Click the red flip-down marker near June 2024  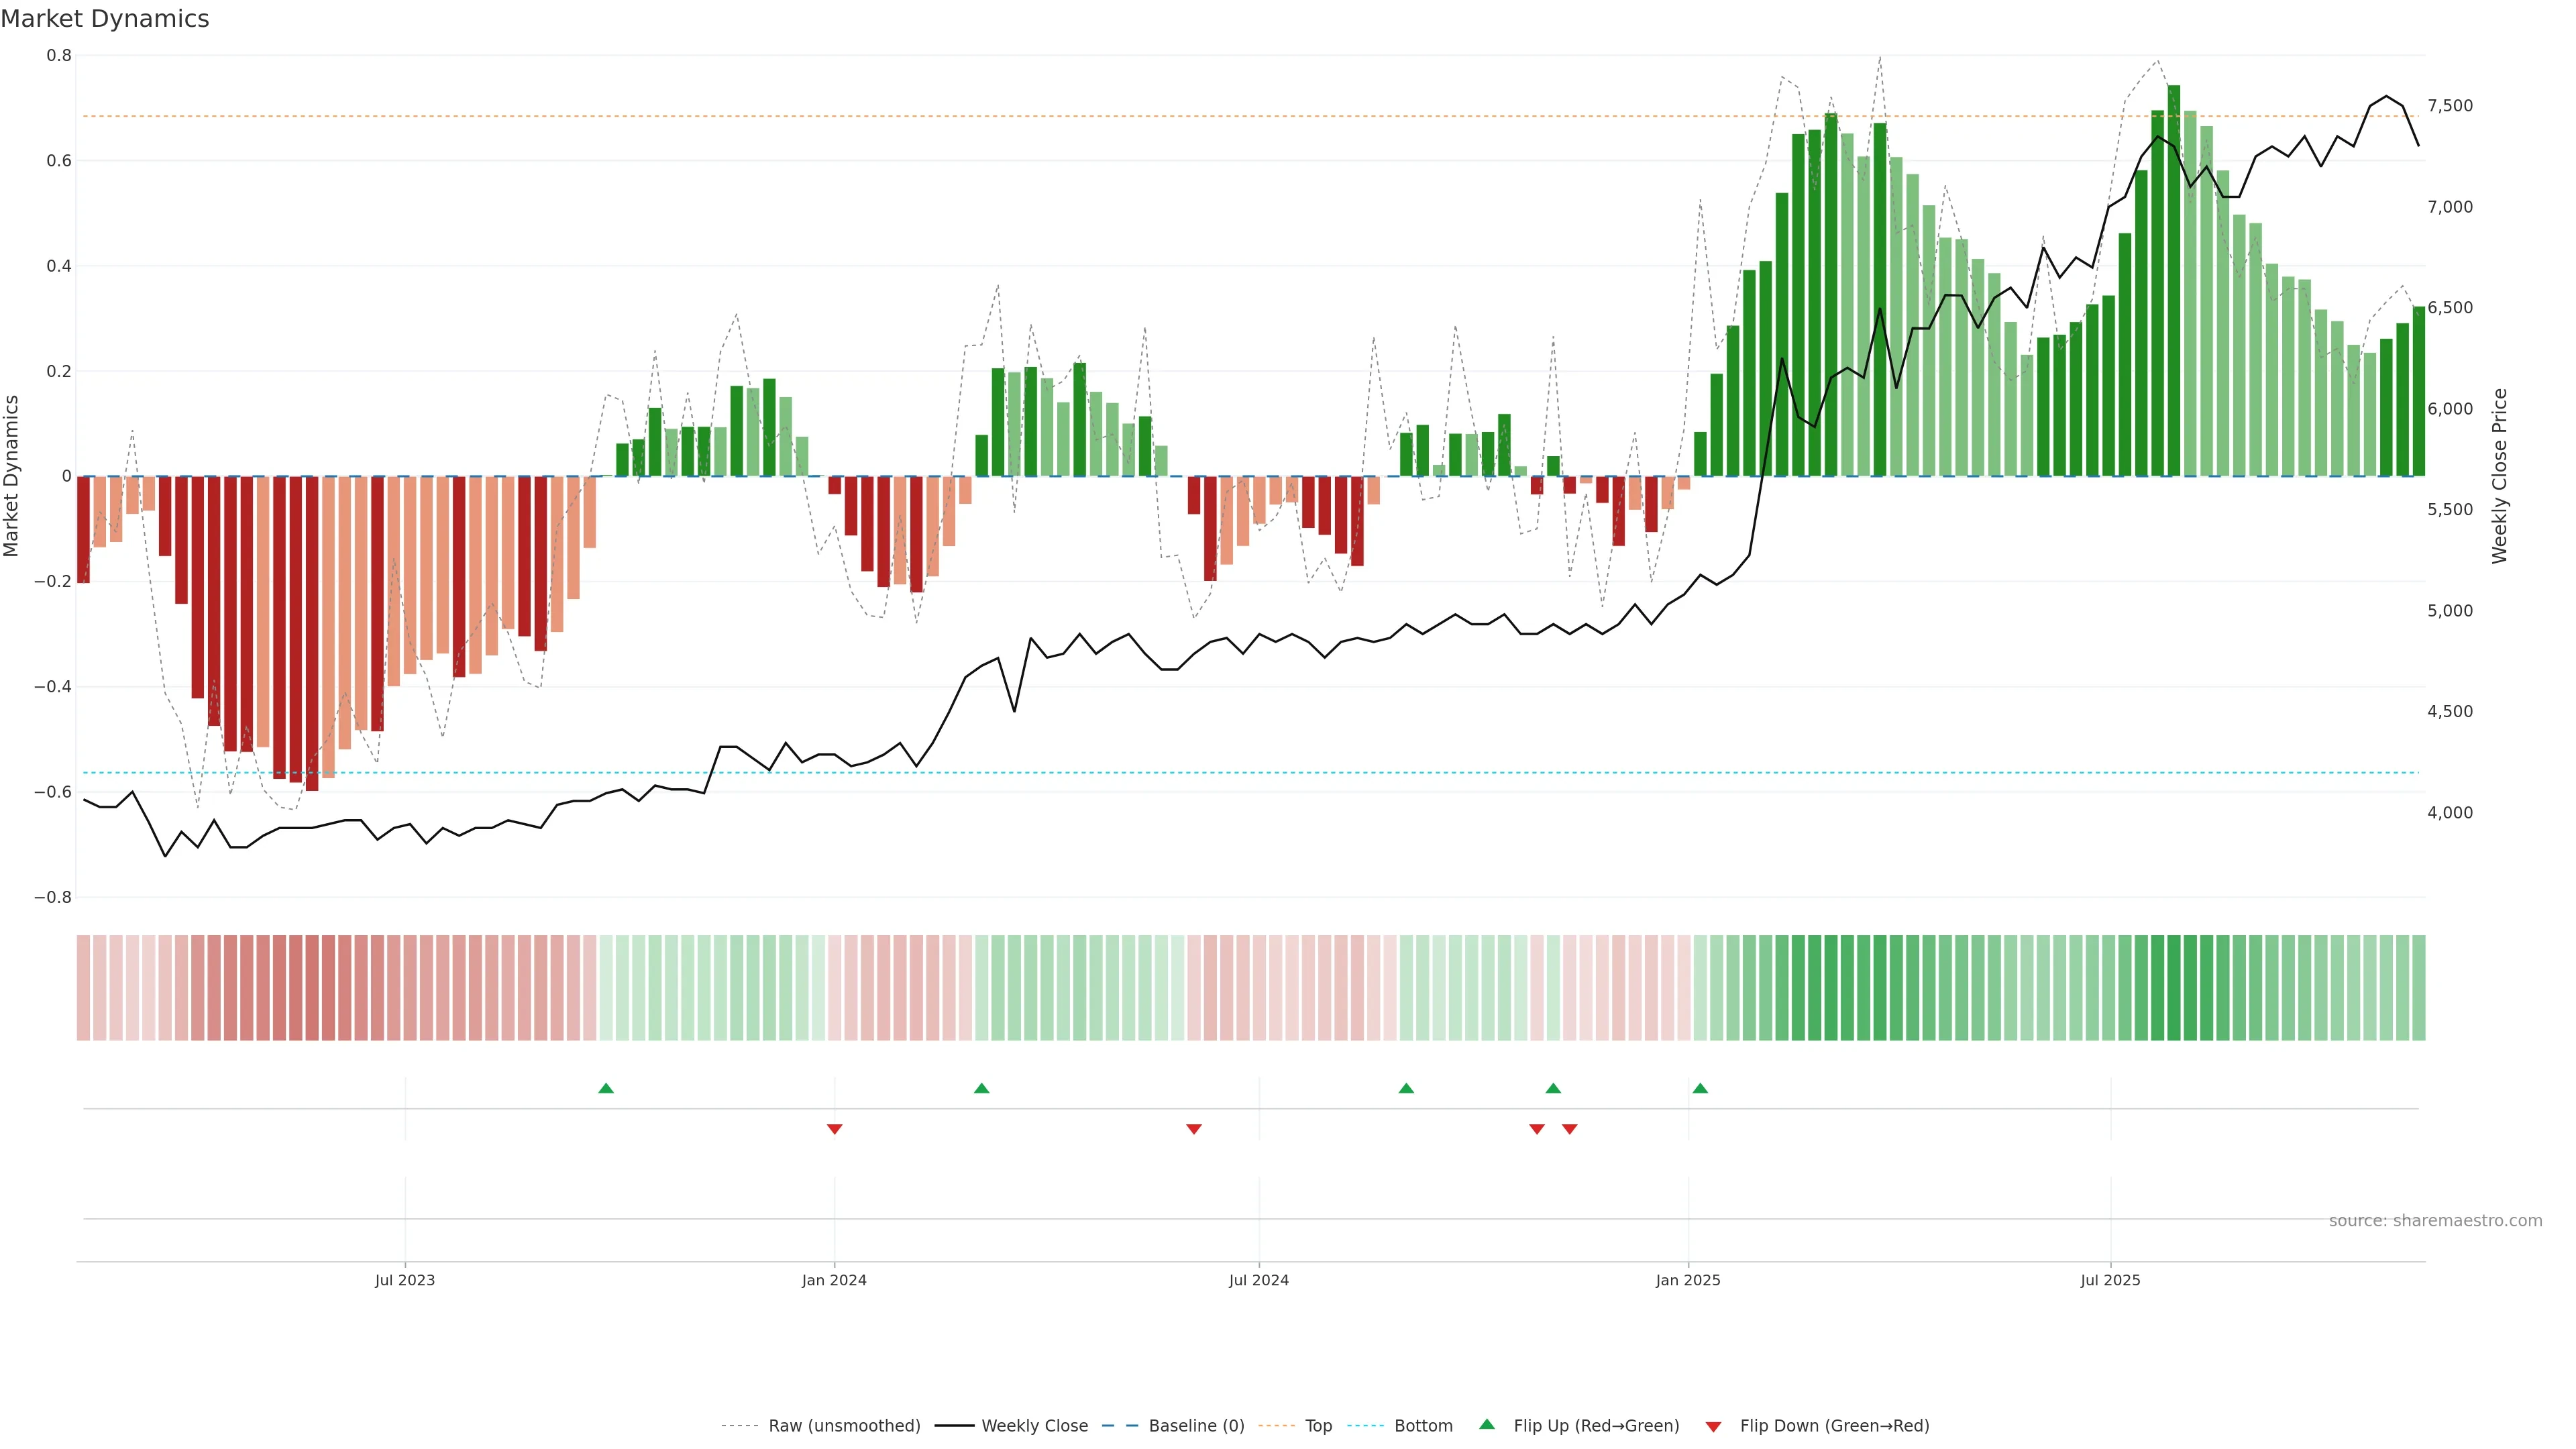(1193, 1129)
